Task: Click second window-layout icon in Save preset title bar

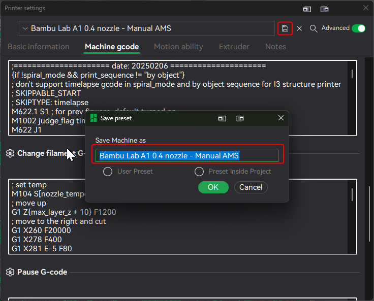Action: 239,118
